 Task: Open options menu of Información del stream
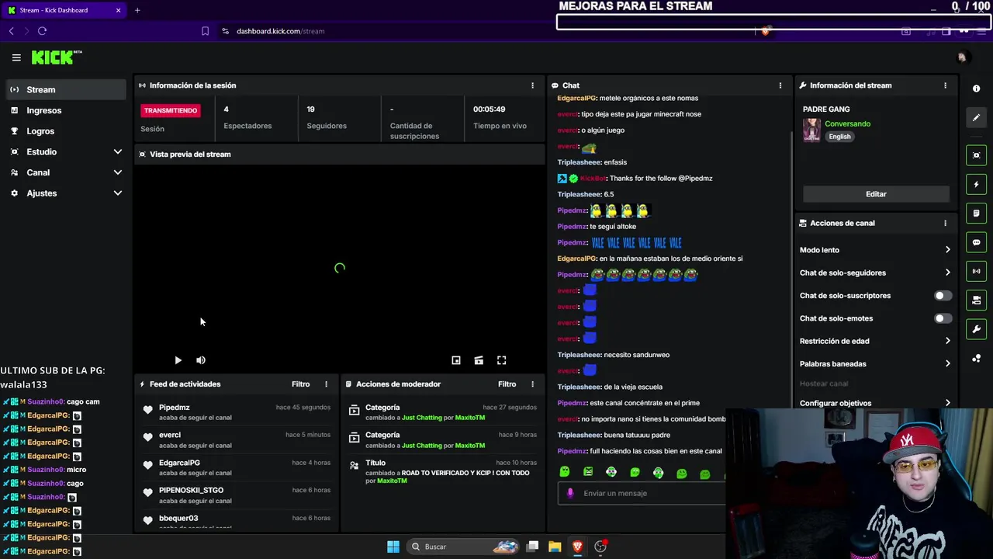(x=945, y=85)
